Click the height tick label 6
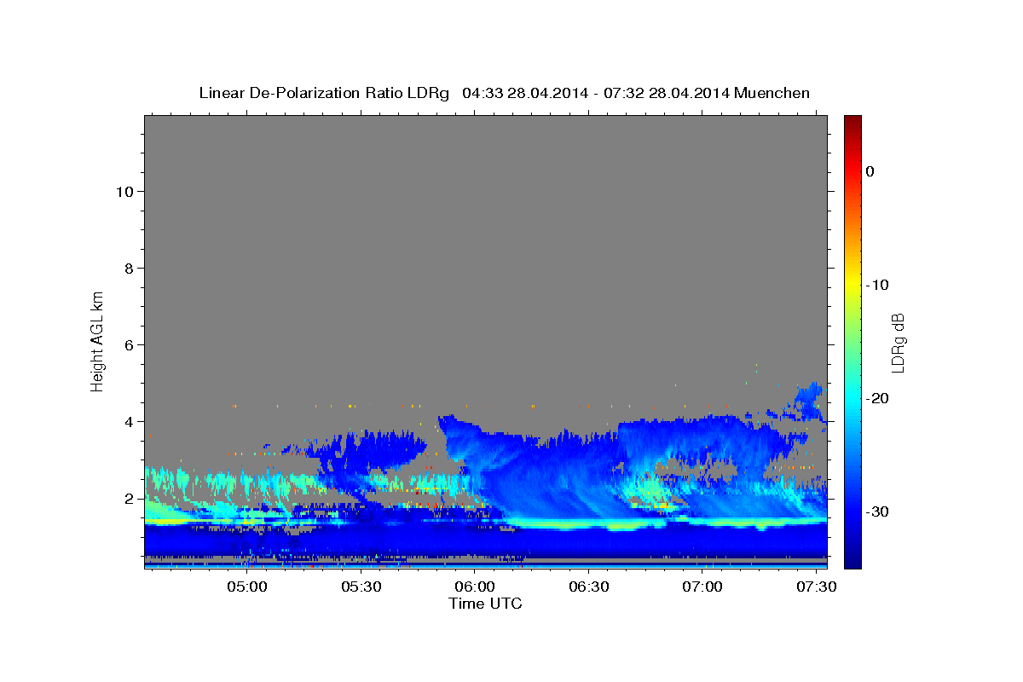The width and height of the screenshot is (1023, 682). (x=130, y=344)
